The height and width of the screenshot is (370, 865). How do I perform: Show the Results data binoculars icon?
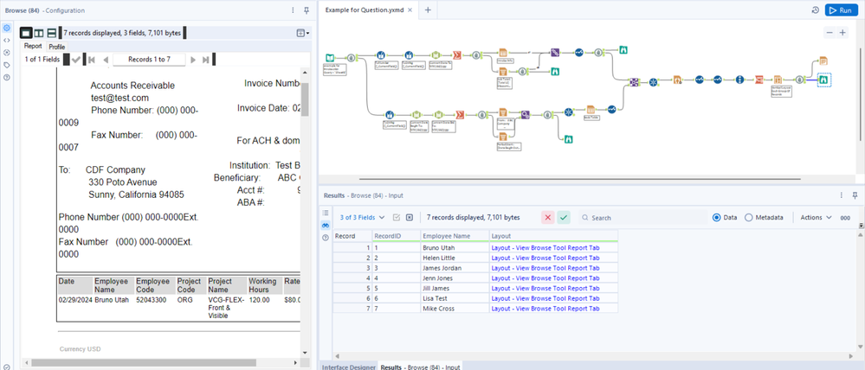tap(326, 225)
